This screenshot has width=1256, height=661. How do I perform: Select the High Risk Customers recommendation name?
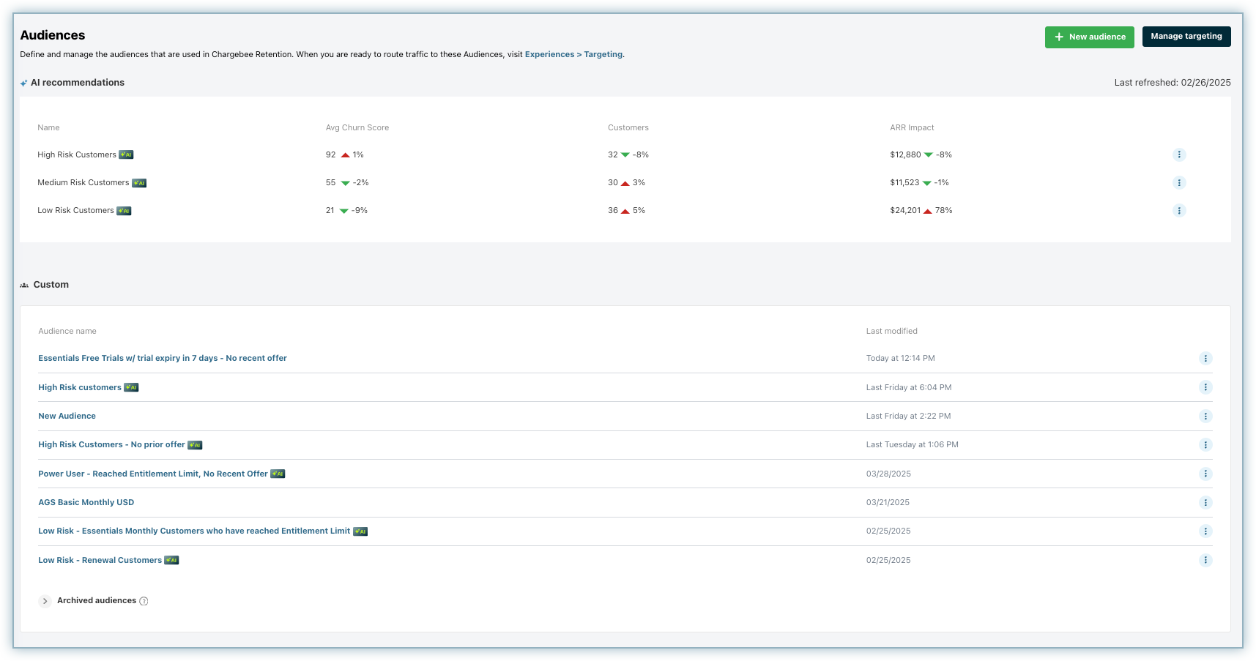(x=77, y=154)
